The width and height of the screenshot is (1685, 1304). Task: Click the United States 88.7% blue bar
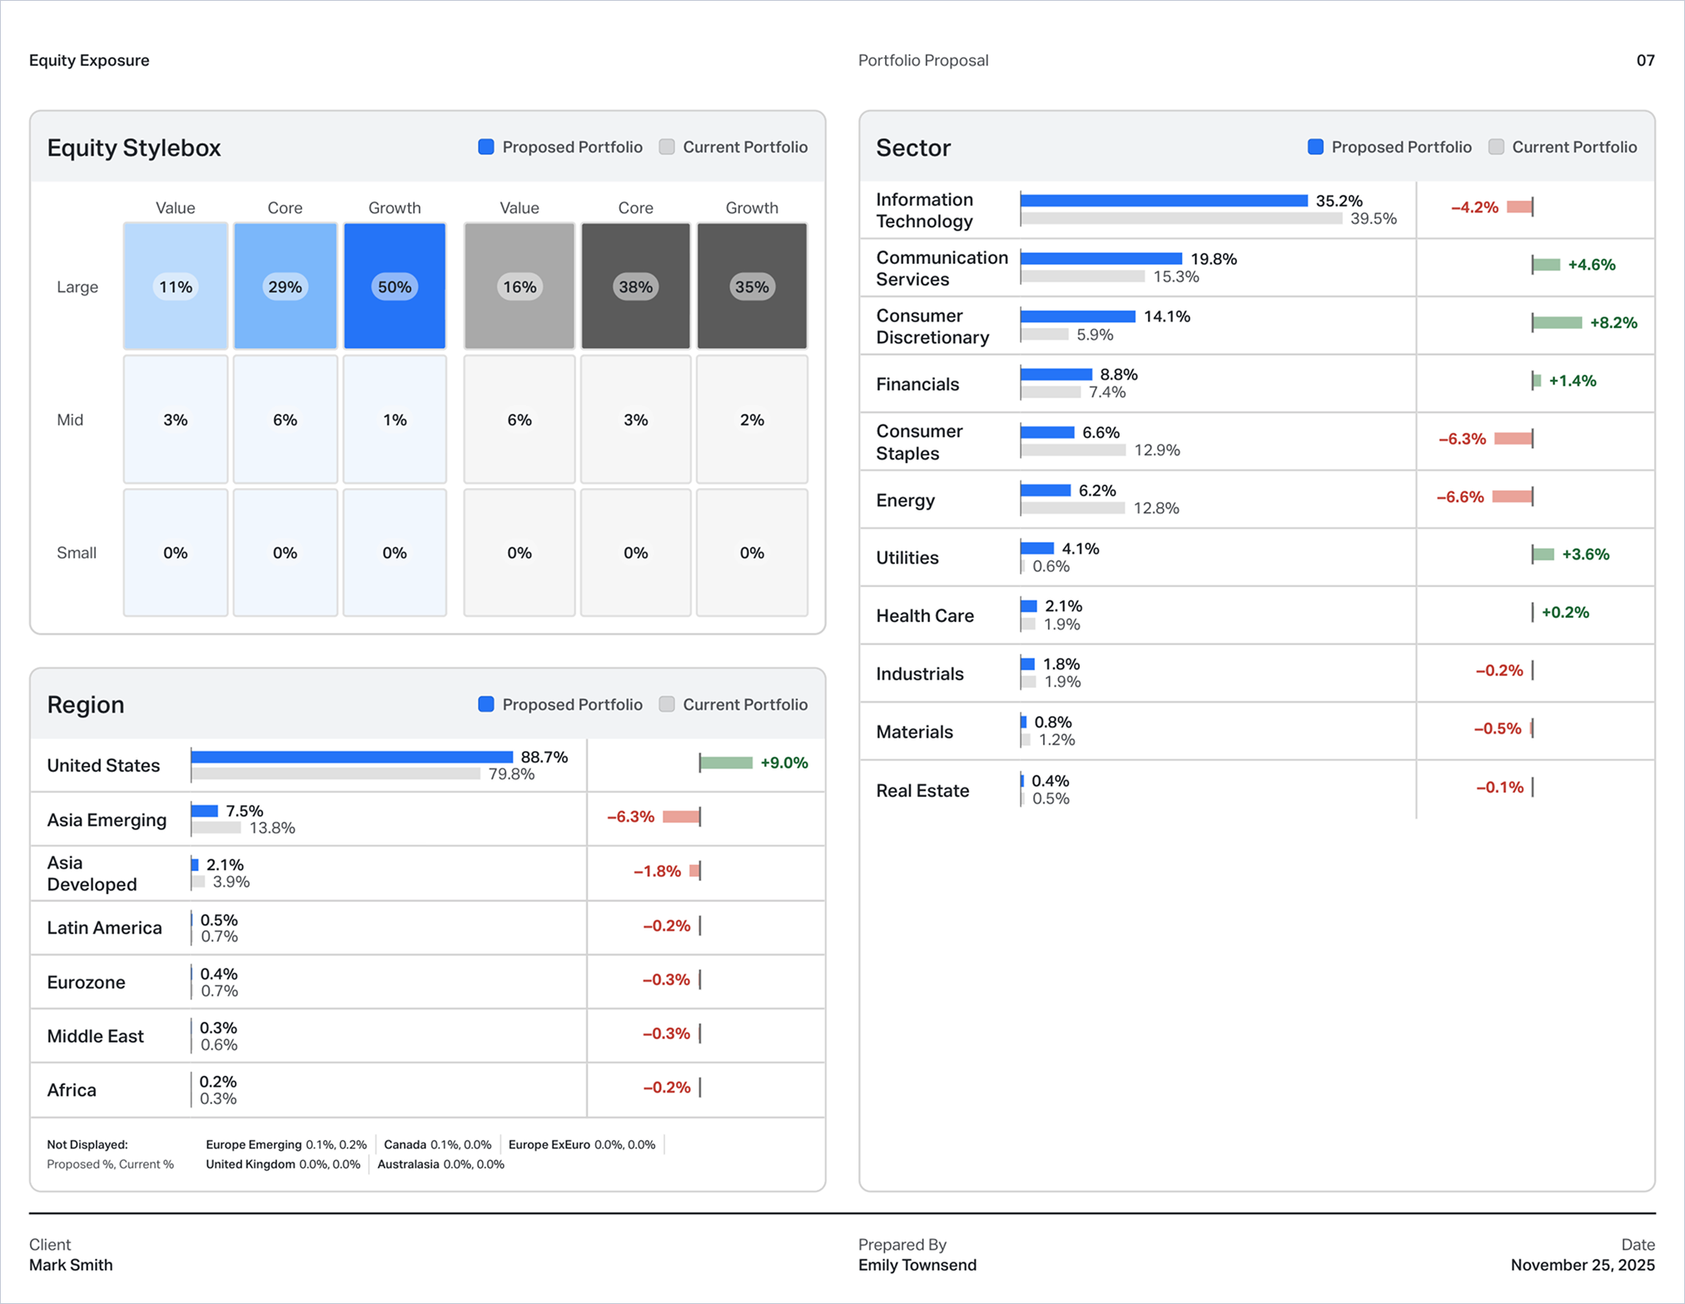point(351,757)
